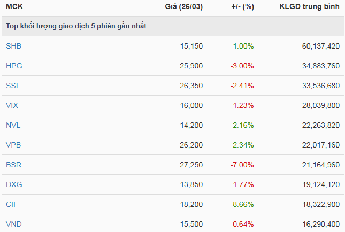Image resolution: width=345 pixels, height=232 pixels.
Task: Click the top 5-session trading volume heading
Action: pyautogui.click(x=76, y=26)
